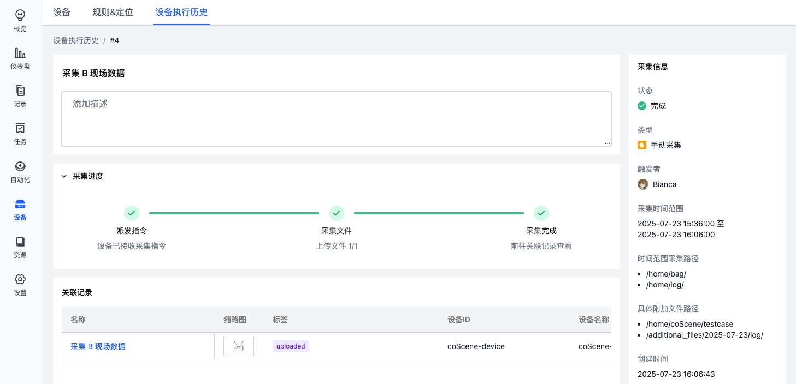Screen dimensions: 796x384
Task: Click the 设备已接收采集指令 text
Action: pyautogui.click(x=132, y=246)
